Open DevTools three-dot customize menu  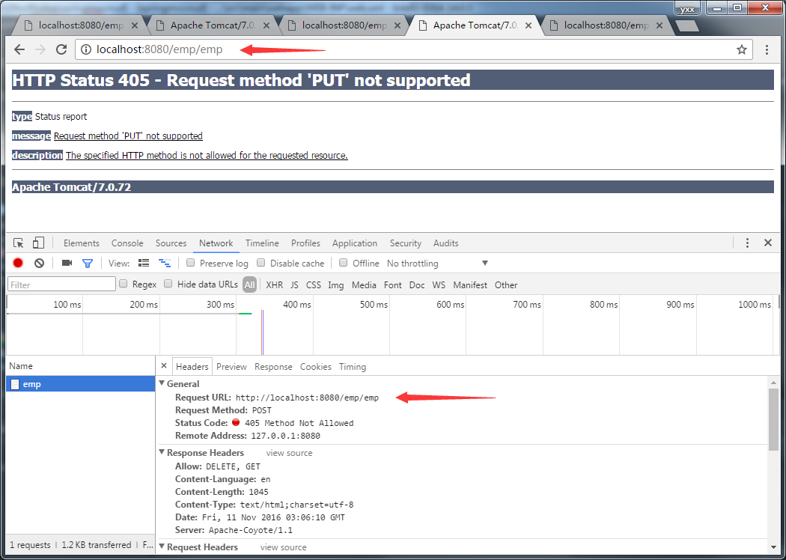point(747,243)
